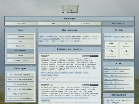This screenshot has height=104, width=139.
Task: Open the Учебное и эксперименты category
Action: click(20, 99)
